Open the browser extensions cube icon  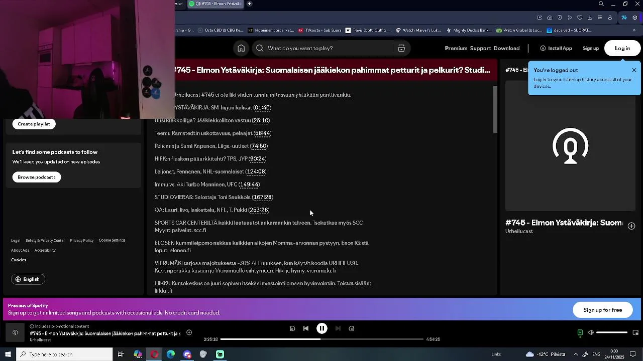[x=635, y=18]
